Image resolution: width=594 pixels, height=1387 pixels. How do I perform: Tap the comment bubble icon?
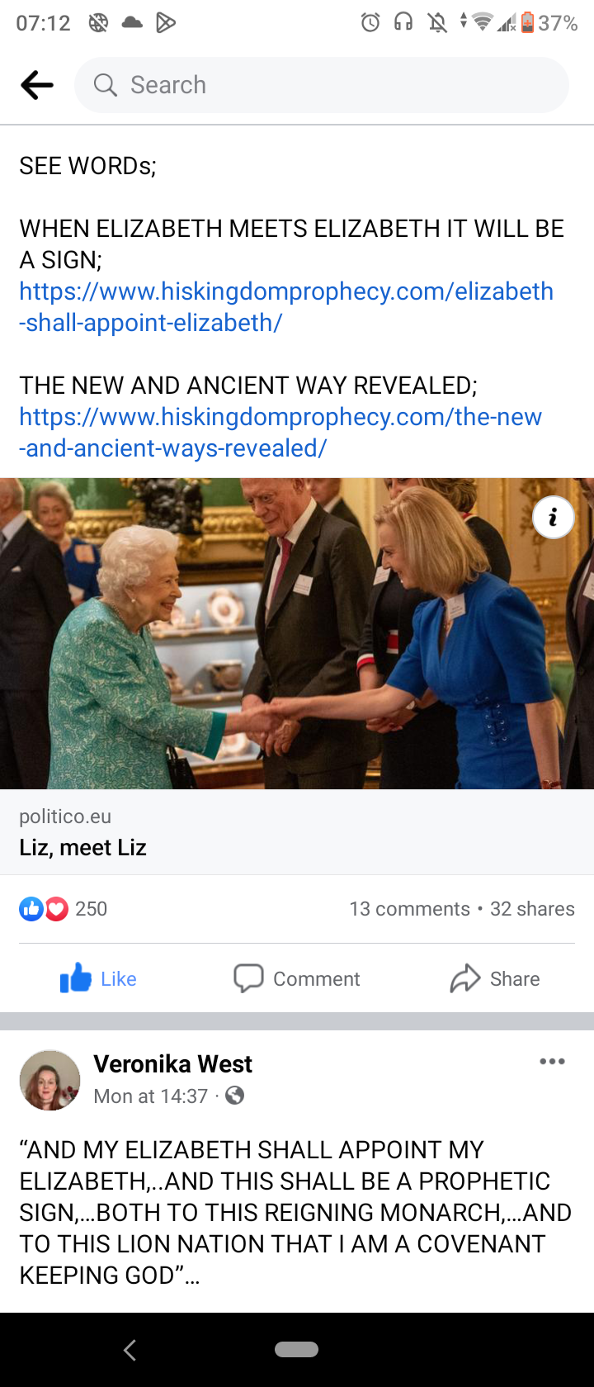pyautogui.click(x=248, y=978)
